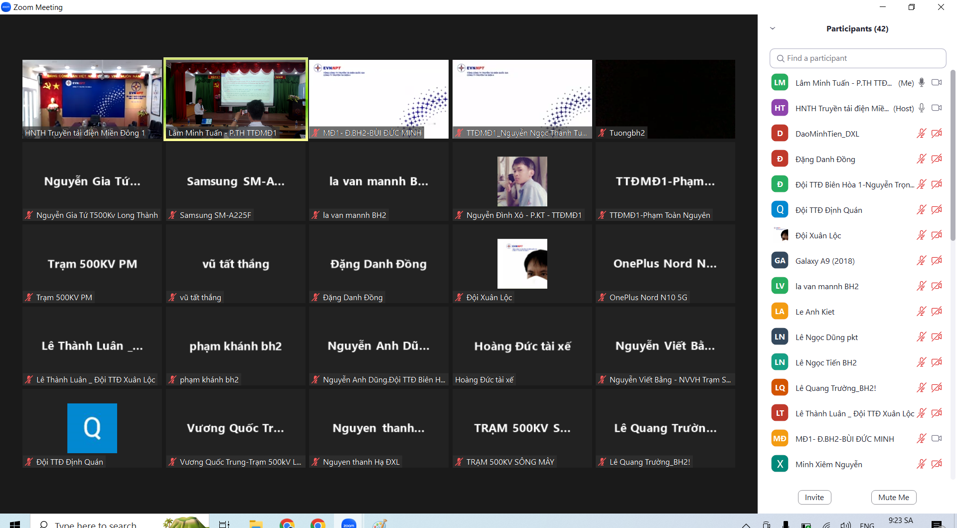This screenshot has width=957, height=528.
Task: Click the host HNTH video camera icon
Action: [937, 108]
